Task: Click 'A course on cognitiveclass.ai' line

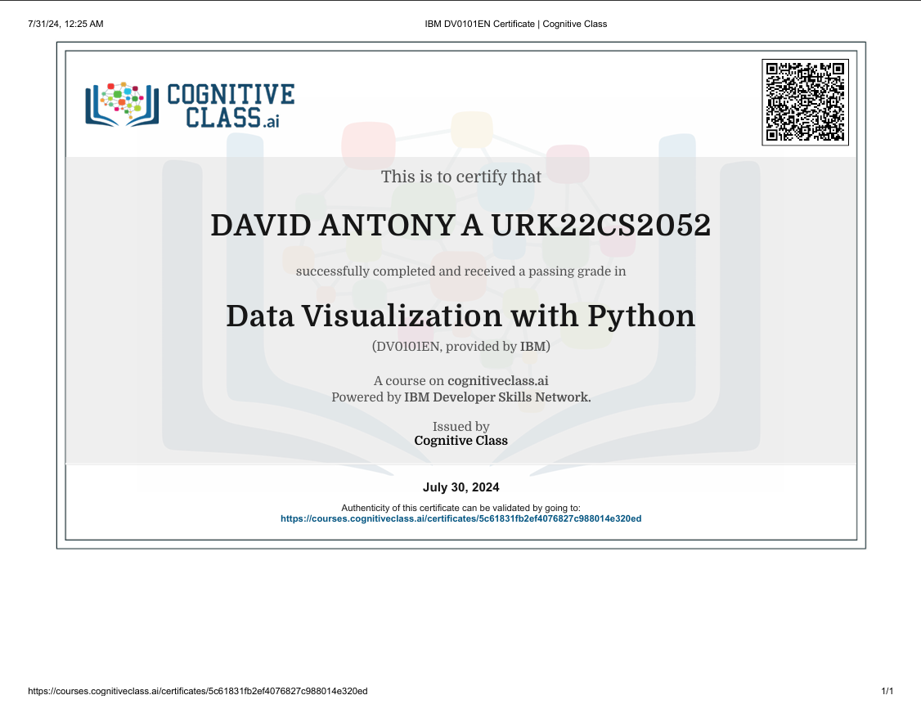Action: click(461, 380)
